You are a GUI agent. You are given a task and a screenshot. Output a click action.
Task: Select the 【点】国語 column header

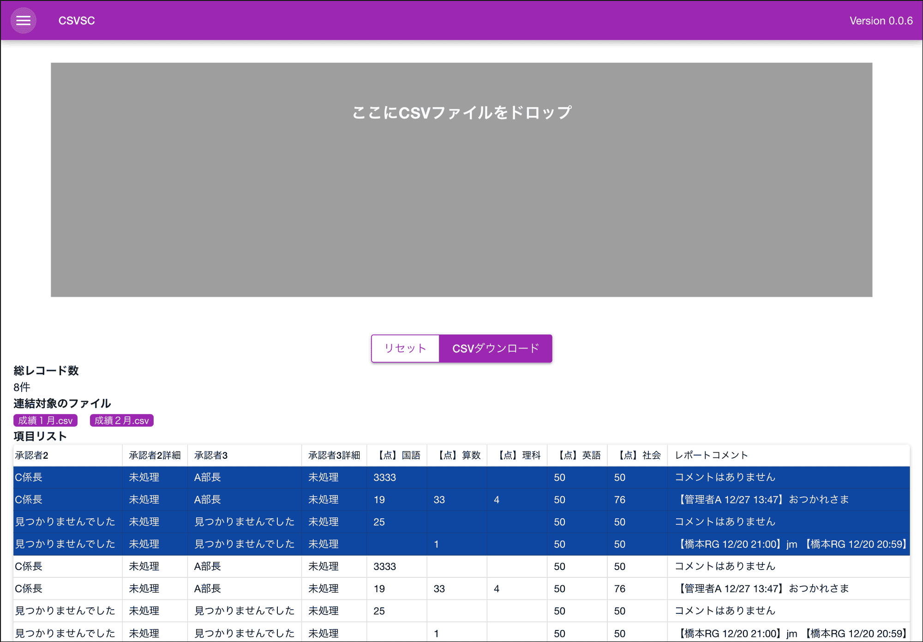click(398, 455)
